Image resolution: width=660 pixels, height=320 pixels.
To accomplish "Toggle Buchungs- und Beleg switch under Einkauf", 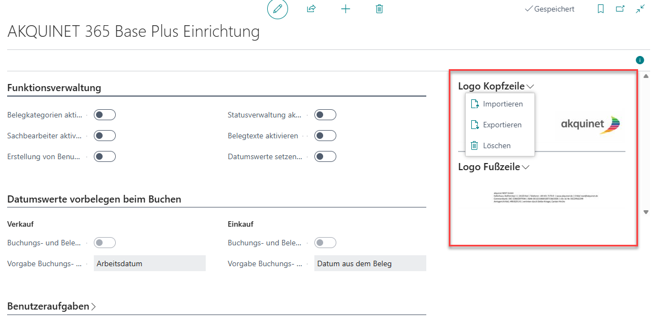I will (x=325, y=243).
